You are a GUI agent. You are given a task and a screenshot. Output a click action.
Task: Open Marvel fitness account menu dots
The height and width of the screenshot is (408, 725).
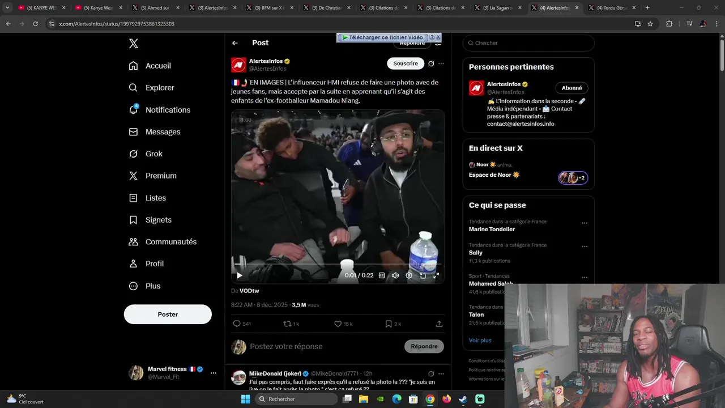point(213,373)
